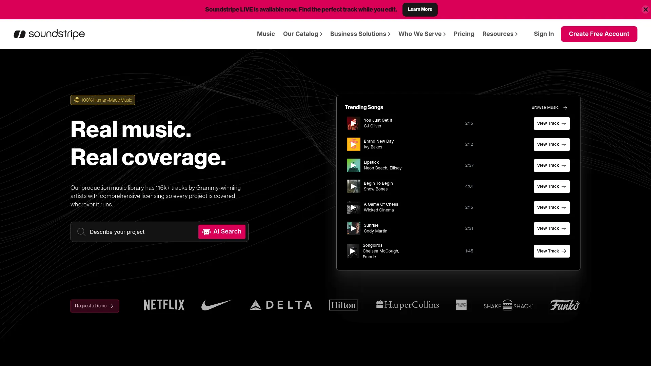Click the artist name CJ Oliver
The height and width of the screenshot is (366, 651).
[x=372, y=126]
